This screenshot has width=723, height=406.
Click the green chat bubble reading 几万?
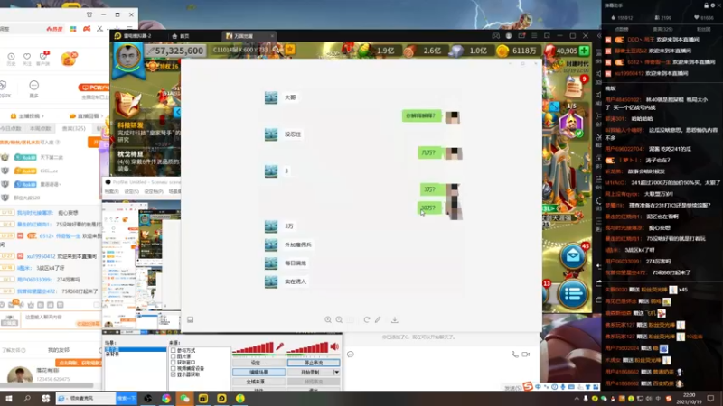click(x=428, y=152)
